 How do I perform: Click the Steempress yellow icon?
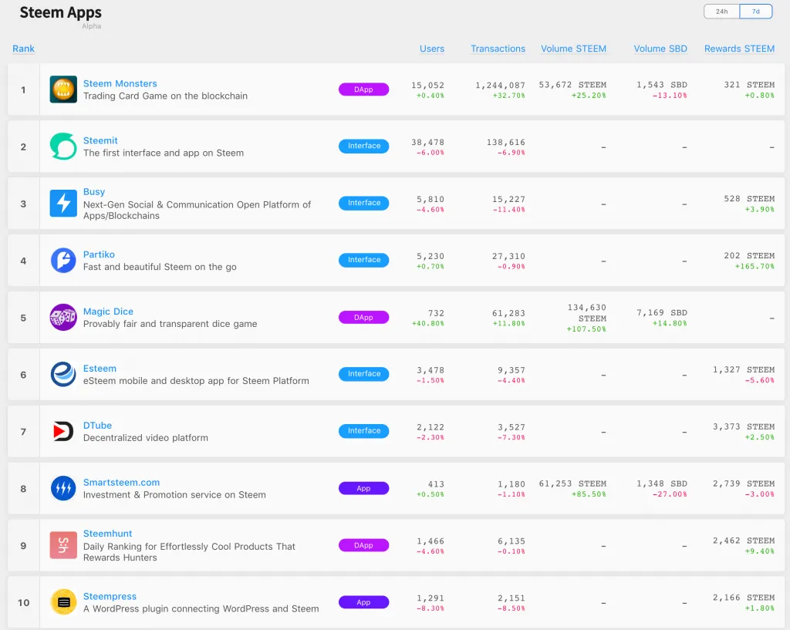63,602
